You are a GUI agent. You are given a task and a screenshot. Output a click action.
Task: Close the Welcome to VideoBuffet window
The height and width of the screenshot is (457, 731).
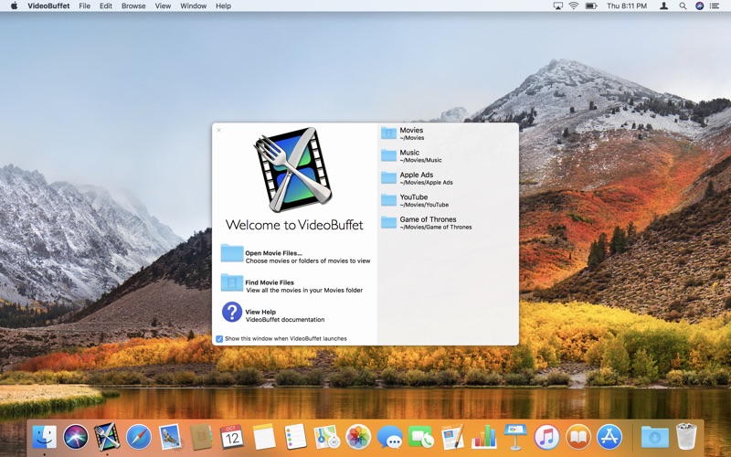point(218,130)
